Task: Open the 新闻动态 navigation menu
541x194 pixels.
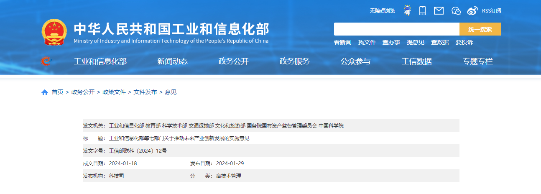Action: pos(172,61)
